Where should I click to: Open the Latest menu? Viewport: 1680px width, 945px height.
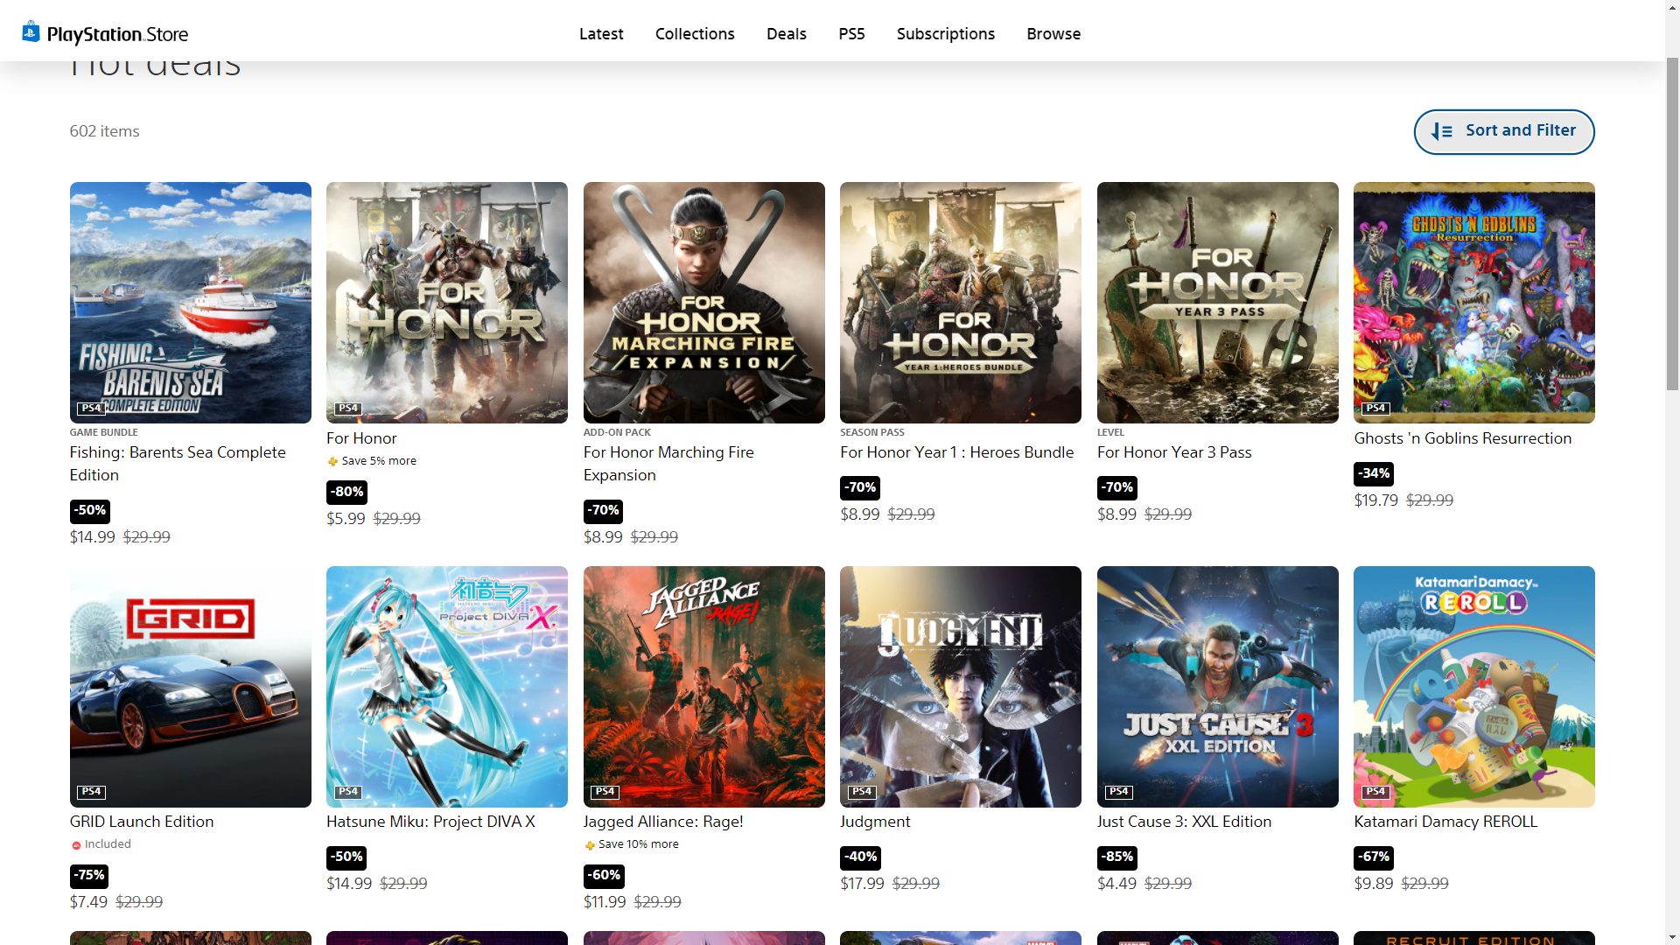601,33
